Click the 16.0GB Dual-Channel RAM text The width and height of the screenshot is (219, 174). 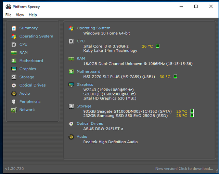coord(138,64)
